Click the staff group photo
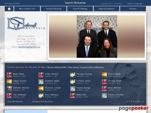The width and height of the screenshot is (151, 113). click(x=97, y=36)
